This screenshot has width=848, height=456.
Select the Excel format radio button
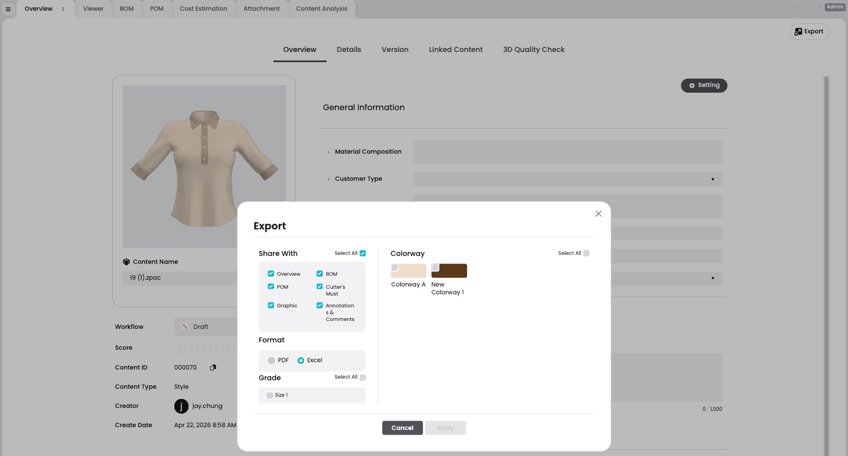[x=301, y=361]
